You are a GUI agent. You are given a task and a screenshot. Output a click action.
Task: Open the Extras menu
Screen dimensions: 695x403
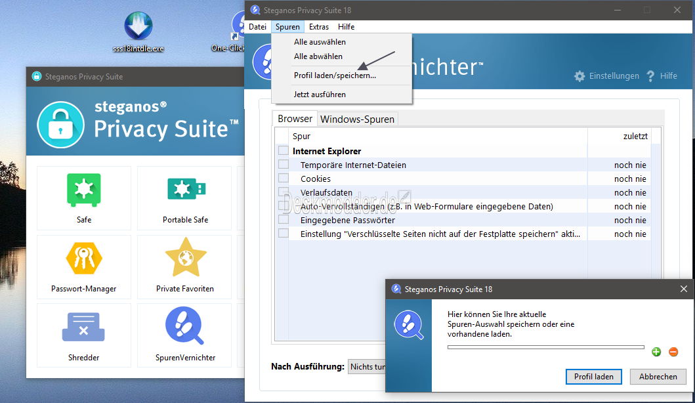point(319,27)
